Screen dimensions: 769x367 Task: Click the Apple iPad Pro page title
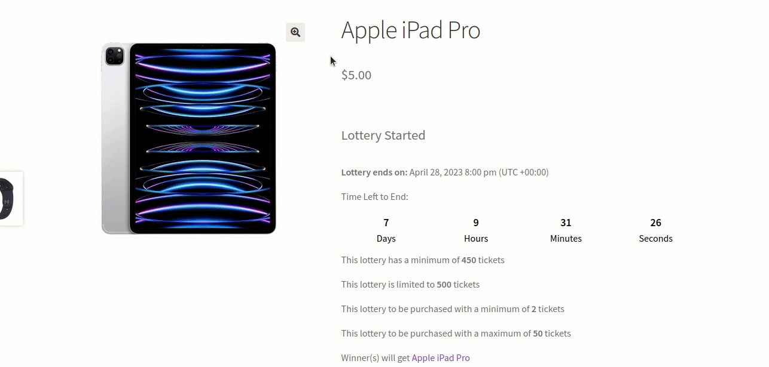tap(411, 30)
